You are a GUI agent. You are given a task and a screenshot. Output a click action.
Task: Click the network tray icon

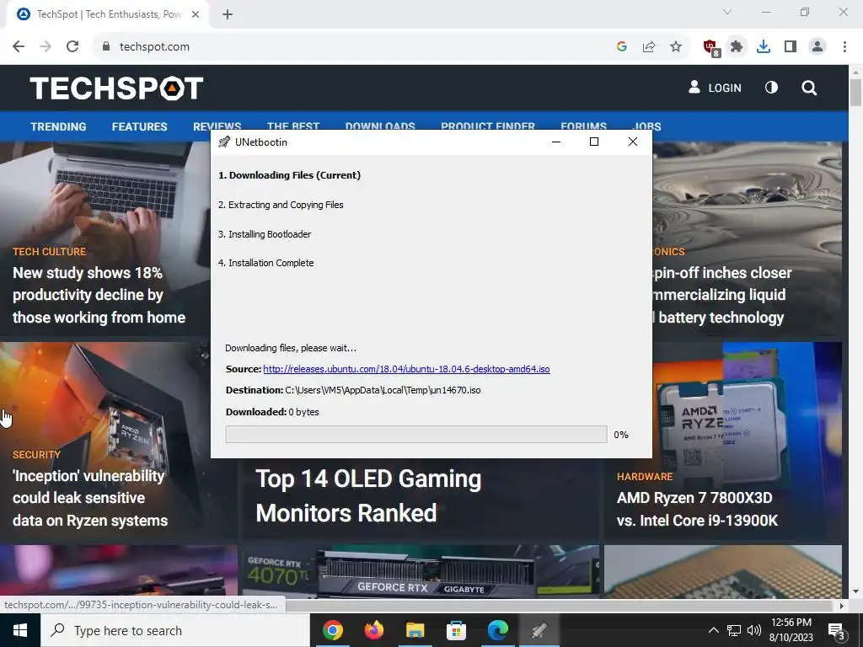(x=734, y=630)
